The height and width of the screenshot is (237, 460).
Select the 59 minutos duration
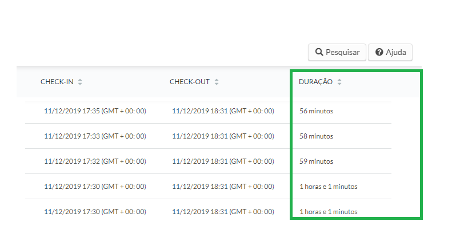(x=316, y=161)
